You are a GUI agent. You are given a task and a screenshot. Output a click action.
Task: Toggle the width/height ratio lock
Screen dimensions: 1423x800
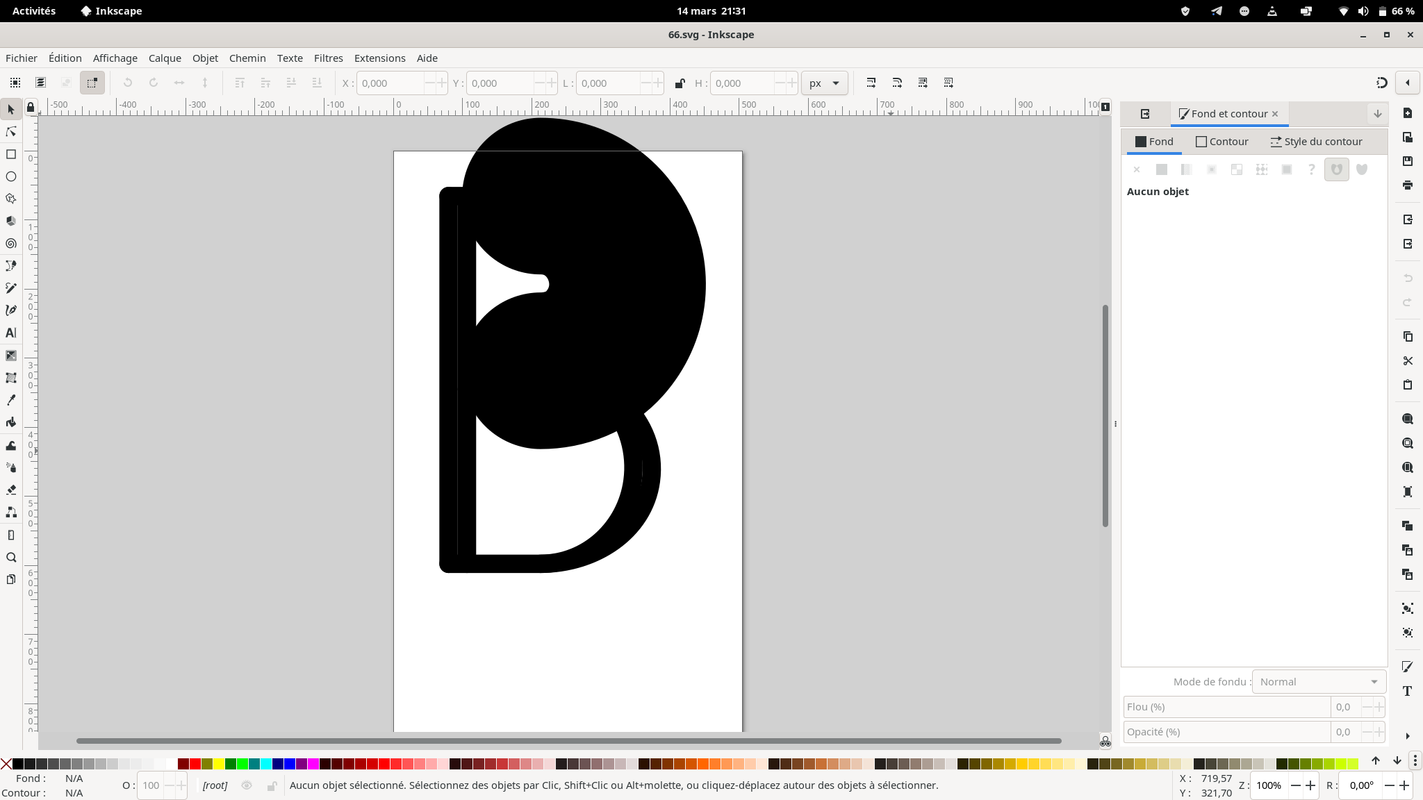click(x=680, y=83)
